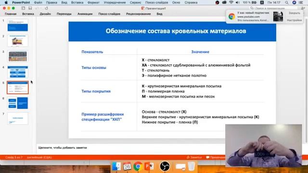This screenshot has height=173, width=308.
Task: Switch to the Главная ribbon tab
Action: (x=11, y=14)
